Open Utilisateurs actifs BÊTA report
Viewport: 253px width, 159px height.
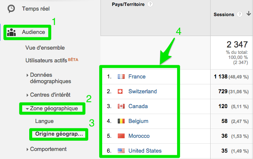[52, 60]
